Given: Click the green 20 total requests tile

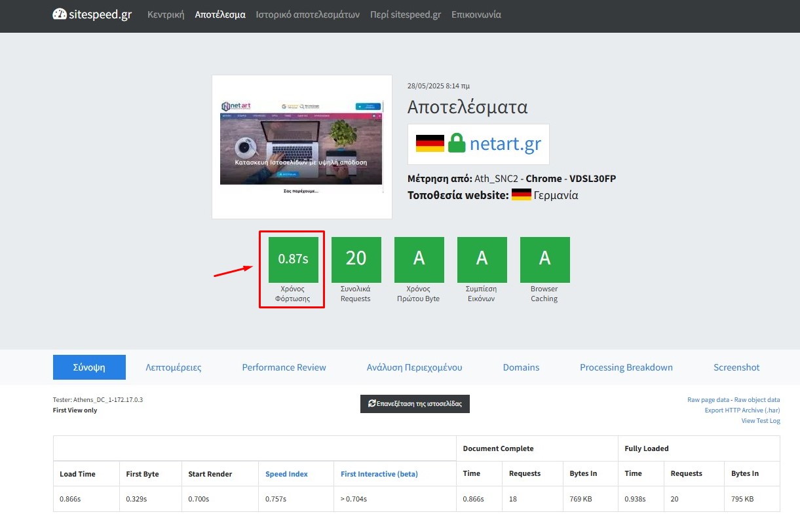Looking at the screenshot, I should tap(356, 259).
